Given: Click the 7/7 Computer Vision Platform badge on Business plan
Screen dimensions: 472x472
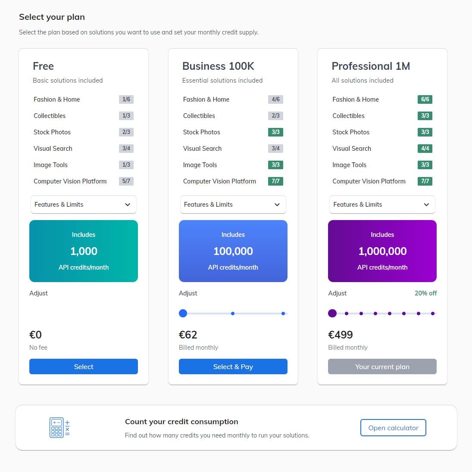Looking at the screenshot, I should click(275, 181).
